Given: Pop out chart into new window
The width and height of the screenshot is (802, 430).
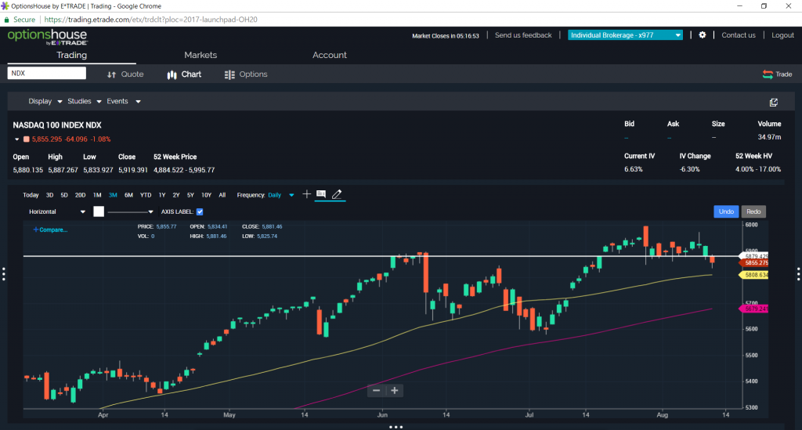Looking at the screenshot, I should [773, 103].
